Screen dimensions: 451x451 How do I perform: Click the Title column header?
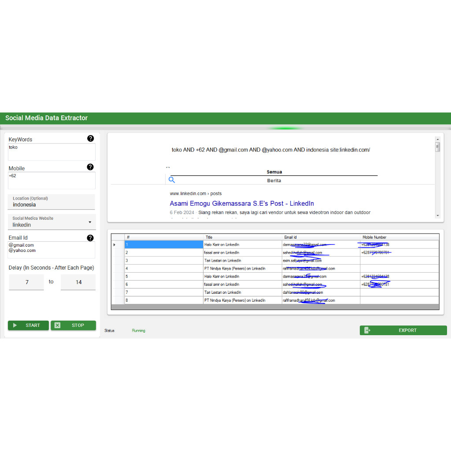[243, 237]
